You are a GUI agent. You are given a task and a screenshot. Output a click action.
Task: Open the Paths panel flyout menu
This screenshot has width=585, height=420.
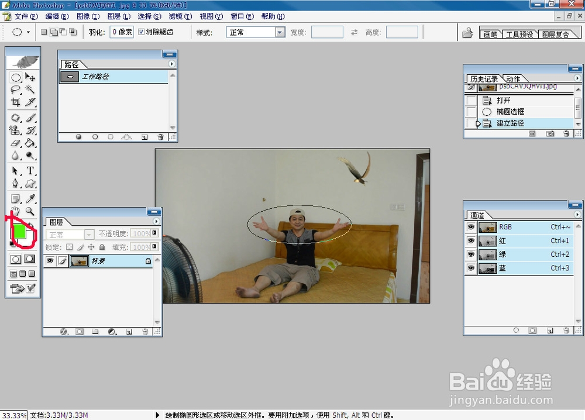[171, 64]
